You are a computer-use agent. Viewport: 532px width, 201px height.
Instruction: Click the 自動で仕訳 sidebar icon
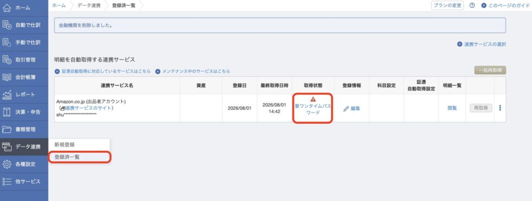pyautogui.click(x=7, y=25)
